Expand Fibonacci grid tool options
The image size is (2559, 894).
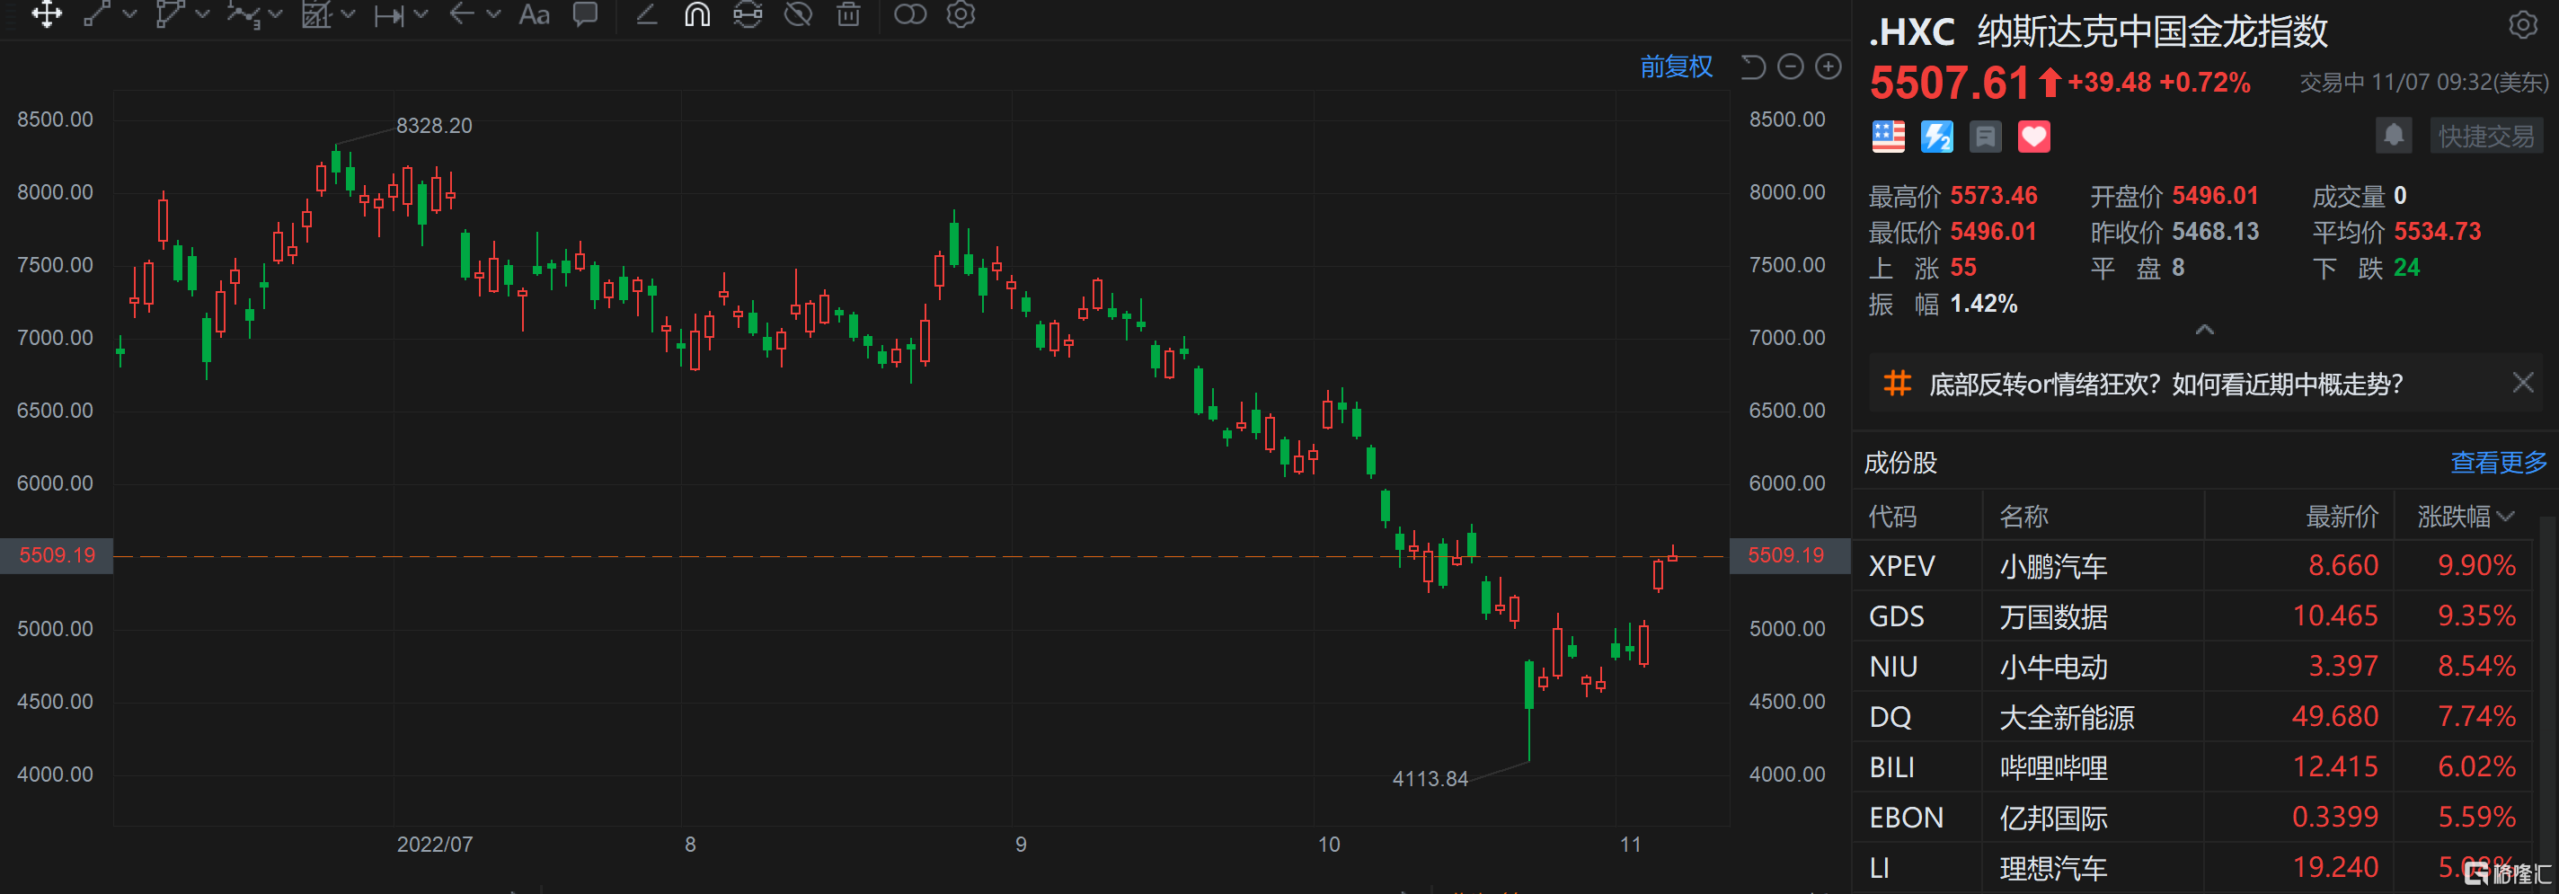[348, 15]
